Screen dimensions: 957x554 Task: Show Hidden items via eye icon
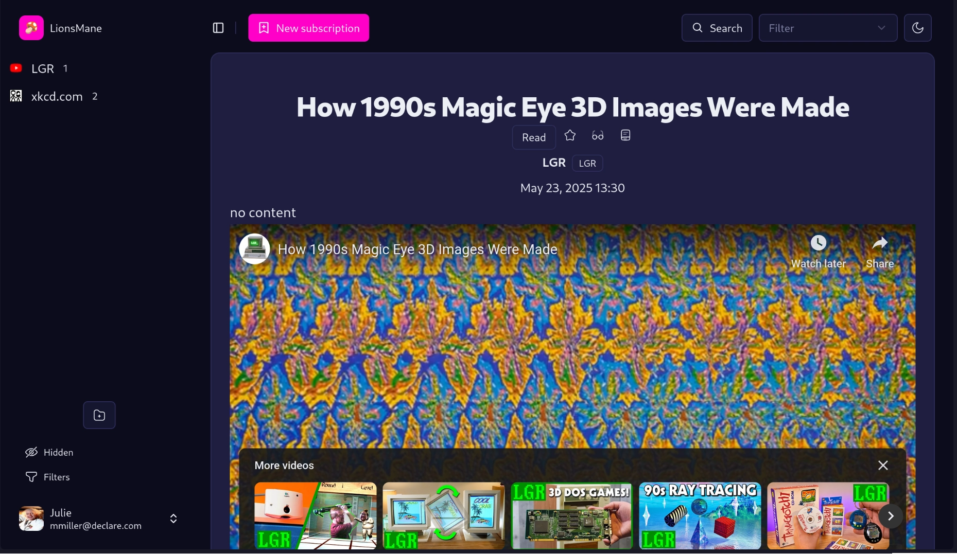pos(31,452)
